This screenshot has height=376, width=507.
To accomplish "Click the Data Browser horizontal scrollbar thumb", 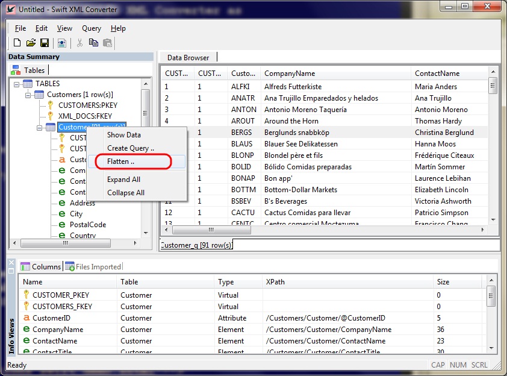I will click(x=211, y=230).
